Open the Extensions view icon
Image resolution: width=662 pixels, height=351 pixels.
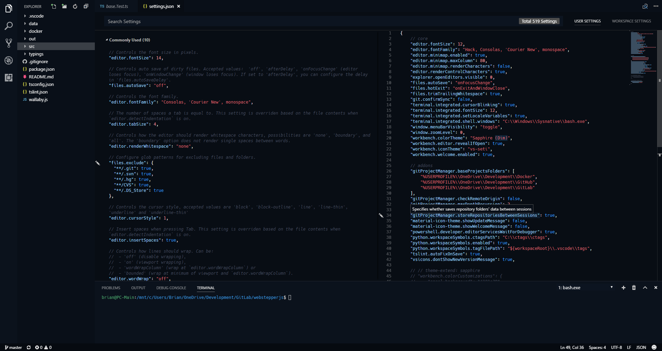[x=9, y=78]
